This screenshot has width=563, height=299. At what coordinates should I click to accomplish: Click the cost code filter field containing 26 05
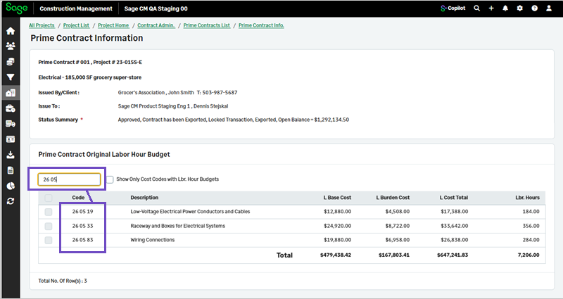(69, 179)
